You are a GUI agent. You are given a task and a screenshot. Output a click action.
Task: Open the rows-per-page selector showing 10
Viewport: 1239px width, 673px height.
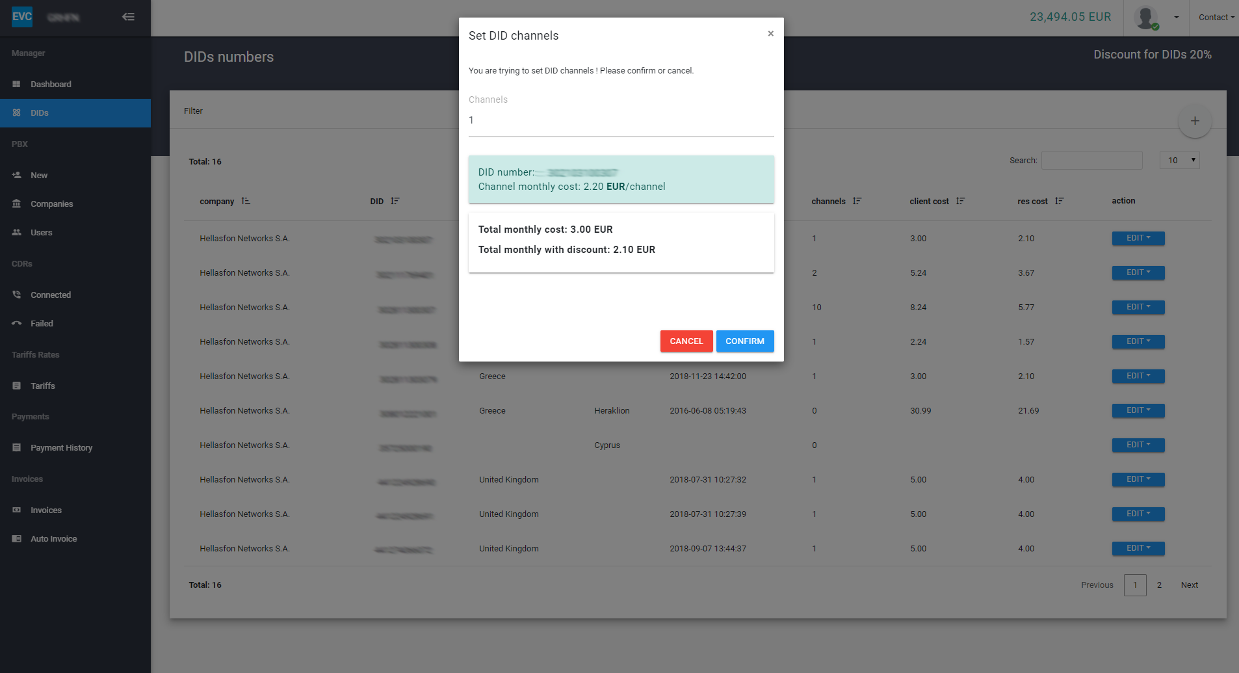1179,160
